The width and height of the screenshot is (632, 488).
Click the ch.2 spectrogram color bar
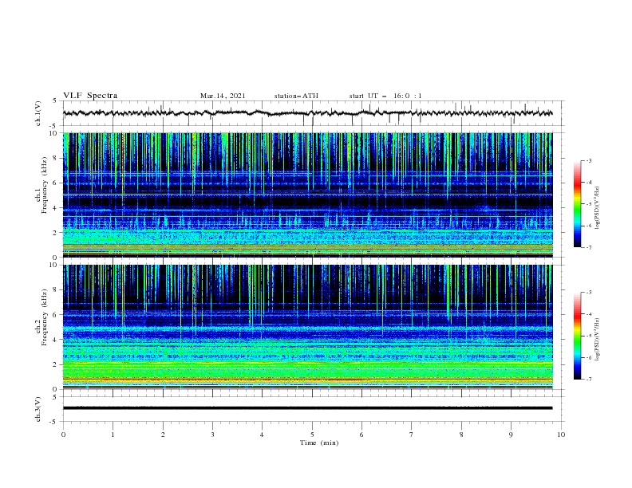(x=577, y=336)
